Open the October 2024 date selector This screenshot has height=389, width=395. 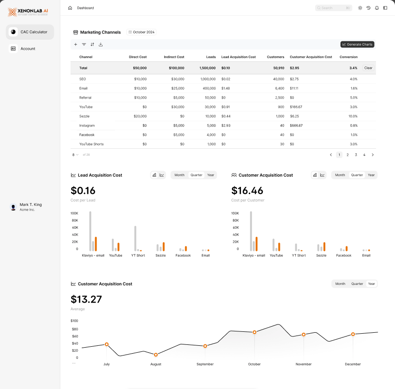click(x=141, y=32)
